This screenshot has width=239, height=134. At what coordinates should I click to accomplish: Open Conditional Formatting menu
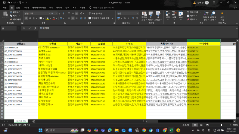[144, 16]
